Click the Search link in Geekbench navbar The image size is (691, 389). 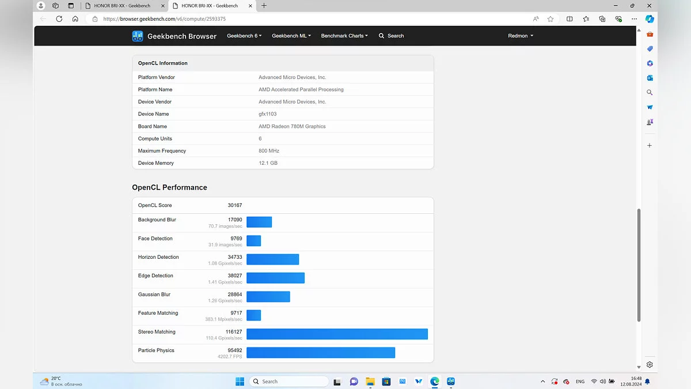click(391, 36)
